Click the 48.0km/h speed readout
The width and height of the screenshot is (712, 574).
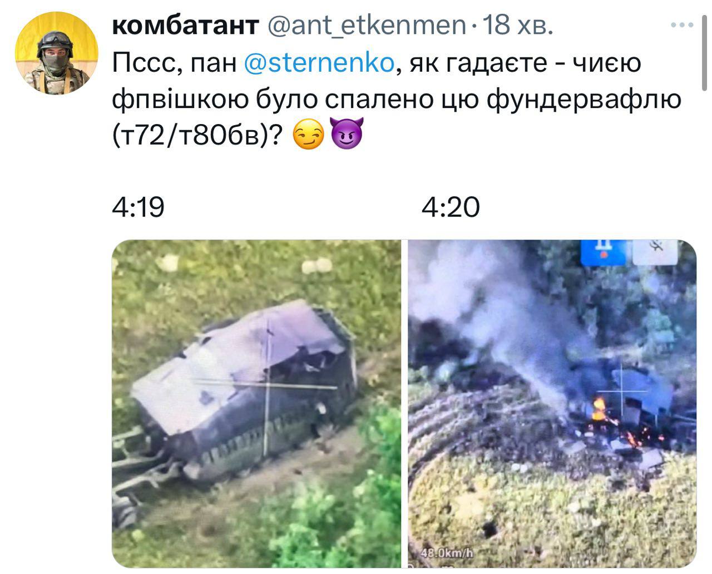coord(447,553)
